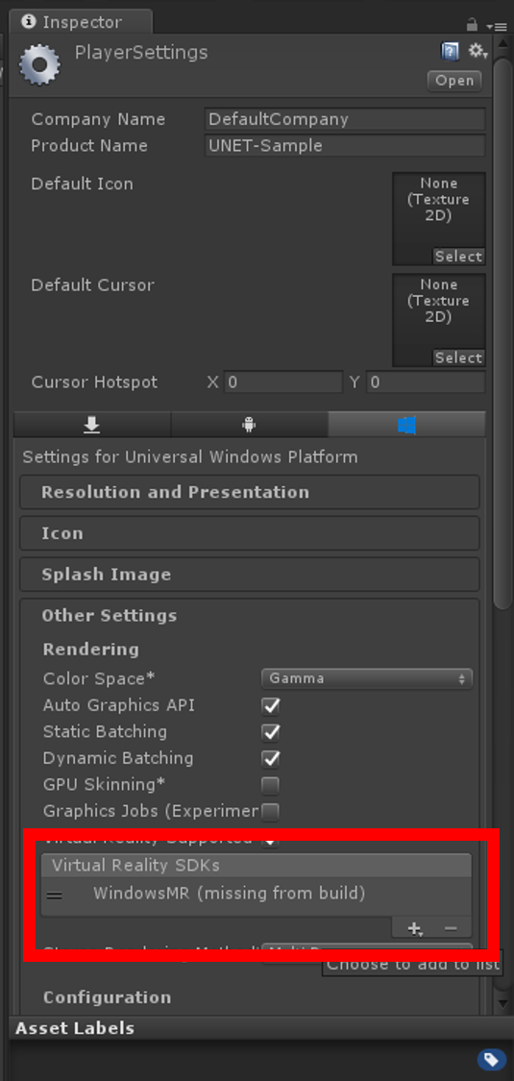This screenshot has width=514, height=1081.
Task: Expand Resolution and Presentation section
Action: [250, 492]
